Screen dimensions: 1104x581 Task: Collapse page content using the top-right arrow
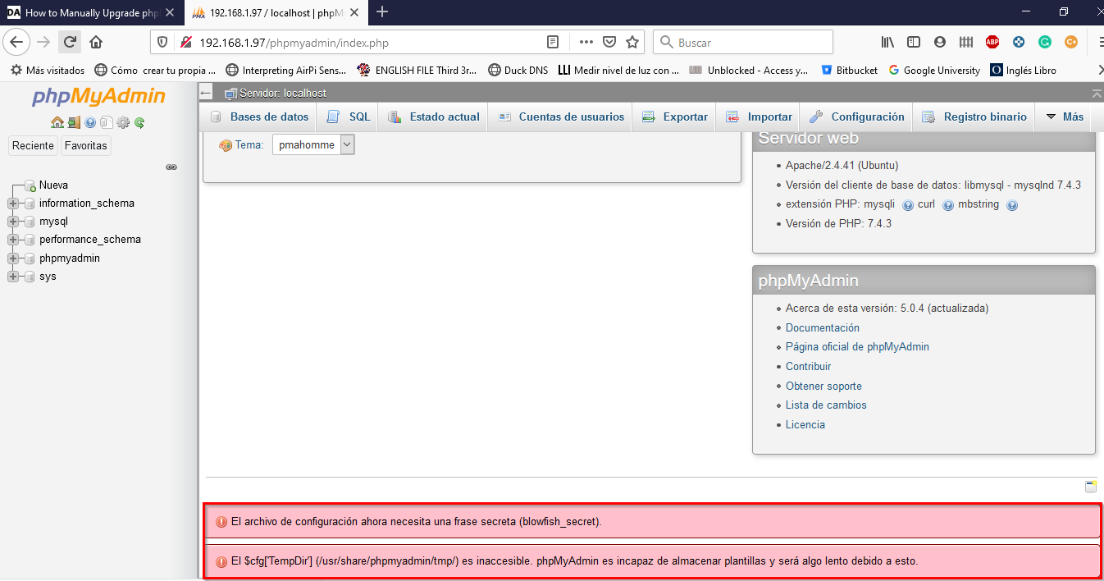point(1096,92)
